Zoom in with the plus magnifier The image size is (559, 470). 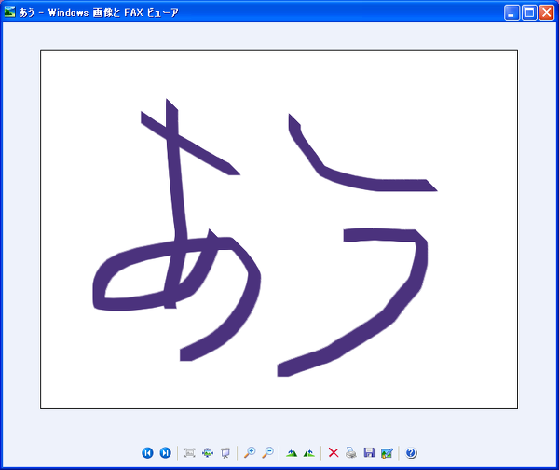249,453
